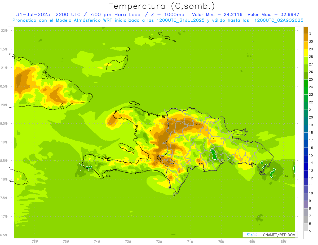The height and width of the screenshot is (245, 318).
Task: Click the orange colorbar segment between 30 and 31
Action: (x=306, y=38)
